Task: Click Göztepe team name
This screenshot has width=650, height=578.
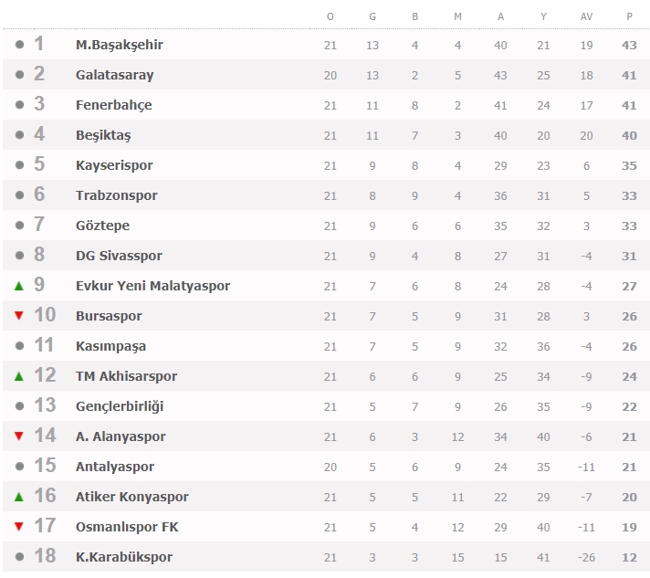Action: tap(102, 226)
